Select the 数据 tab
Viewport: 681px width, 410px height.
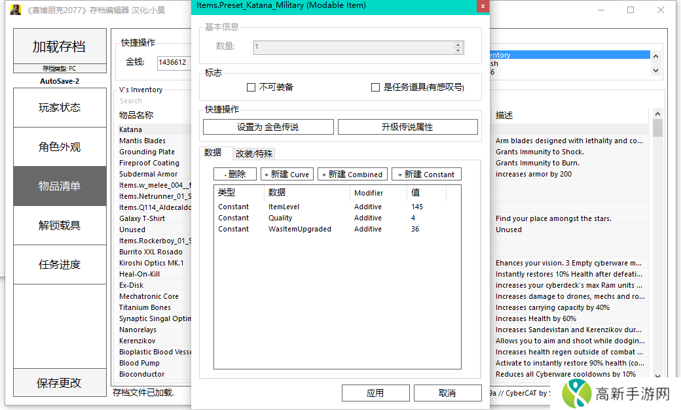(213, 153)
